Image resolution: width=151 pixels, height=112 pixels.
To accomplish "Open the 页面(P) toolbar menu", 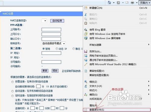I will coord(145,3).
